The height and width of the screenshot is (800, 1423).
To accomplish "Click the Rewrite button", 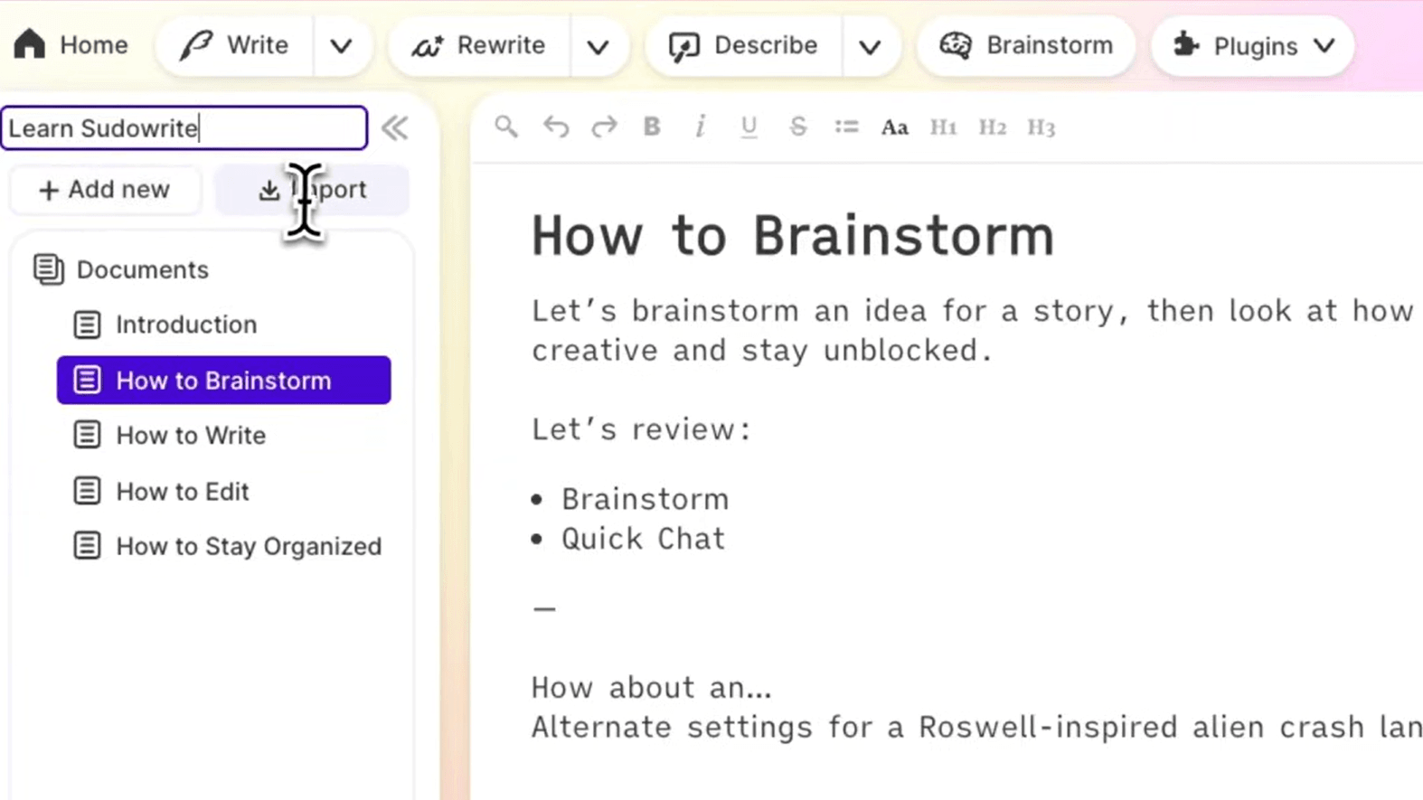I will (478, 45).
